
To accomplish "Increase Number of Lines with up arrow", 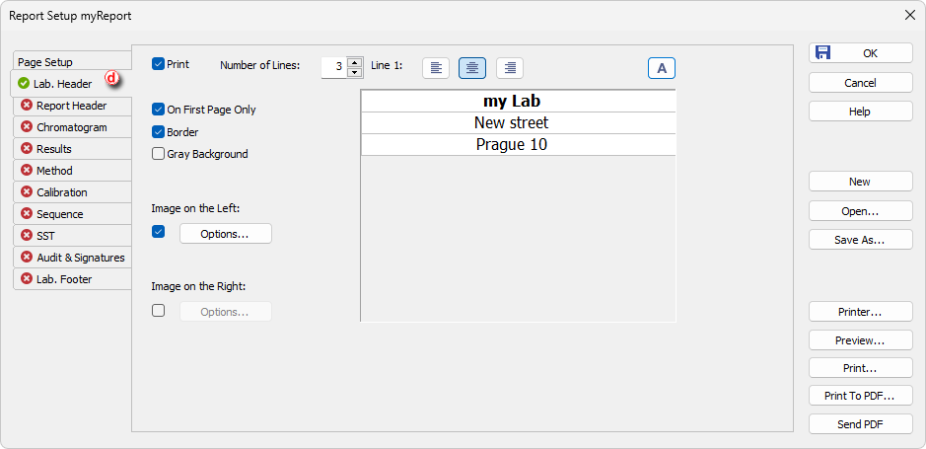I will click(354, 62).
